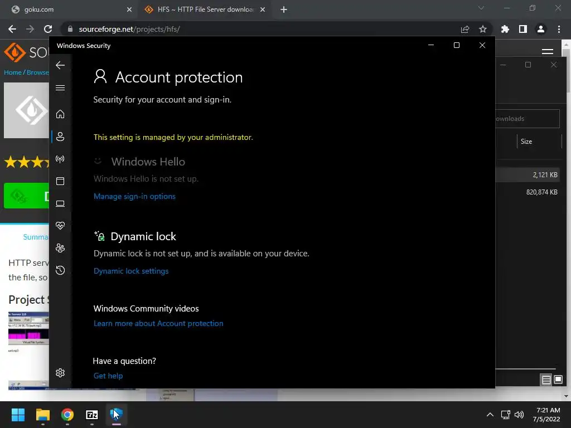This screenshot has width=571, height=428.
Task: Maximize the Windows Security window
Action: point(456,45)
